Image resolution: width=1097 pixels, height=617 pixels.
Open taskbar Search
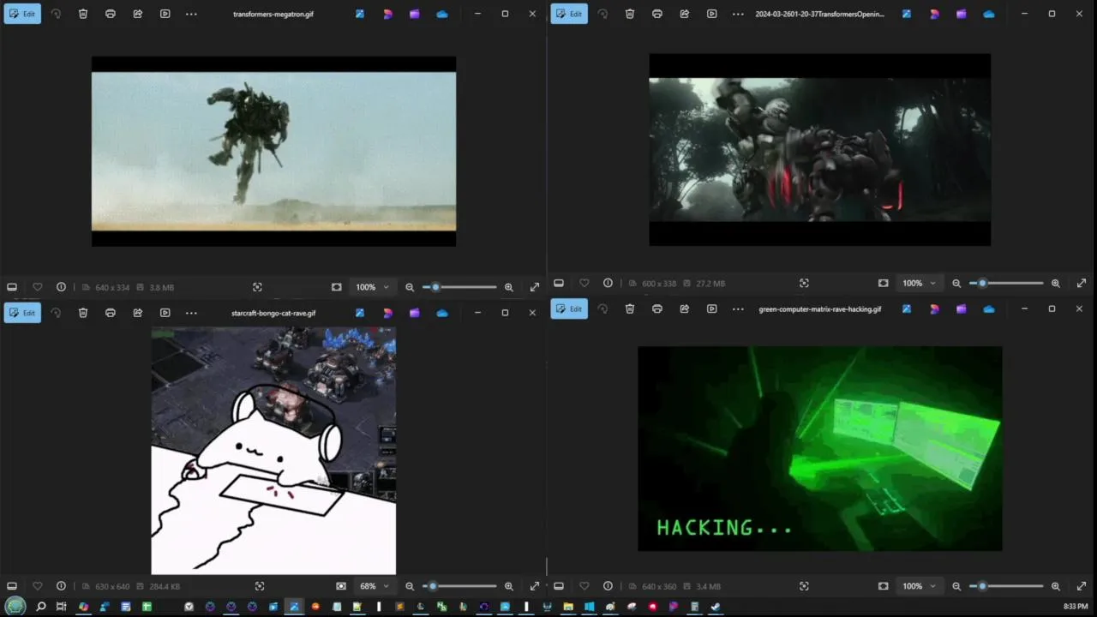pos(40,607)
